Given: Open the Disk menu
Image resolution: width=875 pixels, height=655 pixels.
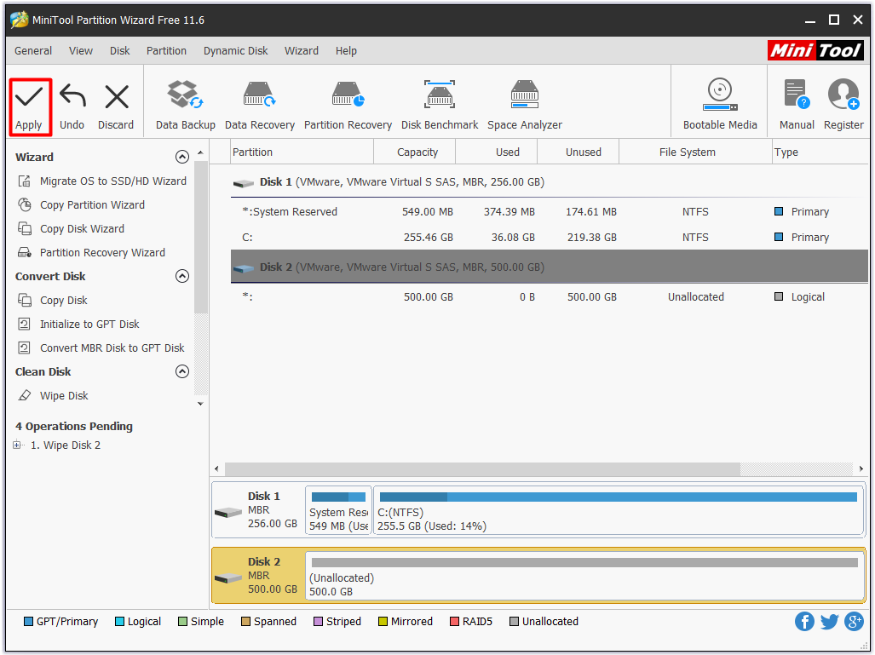Looking at the screenshot, I should click(119, 51).
